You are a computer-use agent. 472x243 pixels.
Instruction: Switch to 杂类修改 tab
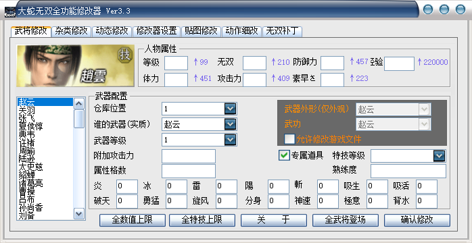point(72,31)
